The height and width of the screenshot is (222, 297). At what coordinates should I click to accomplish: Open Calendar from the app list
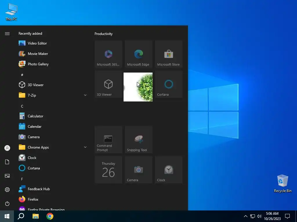pyautogui.click(x=53, y=127)
